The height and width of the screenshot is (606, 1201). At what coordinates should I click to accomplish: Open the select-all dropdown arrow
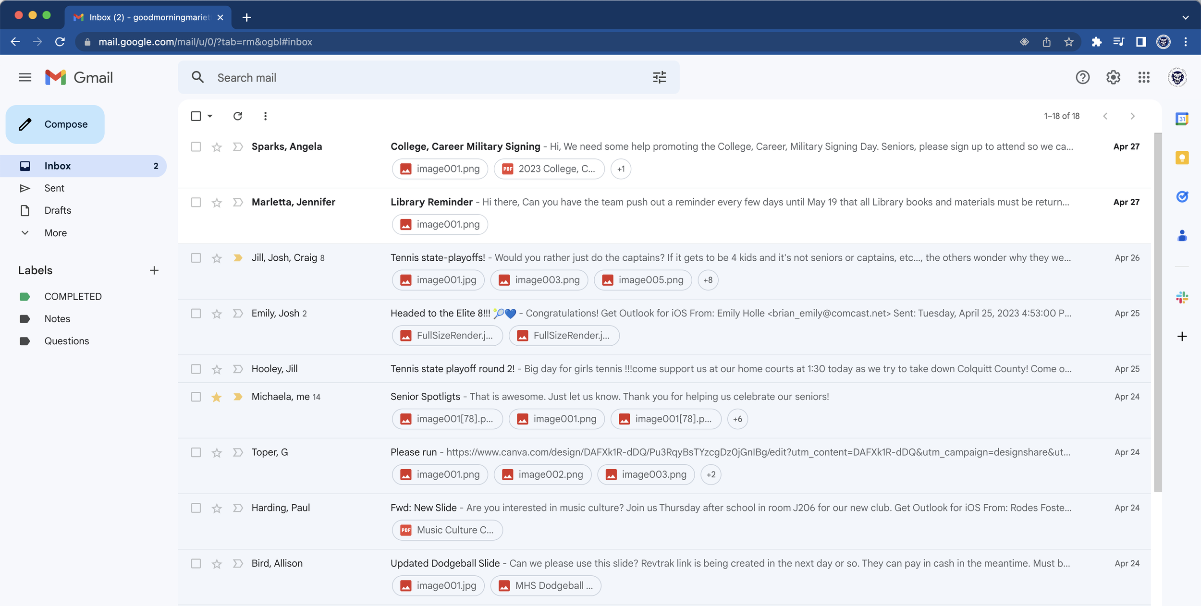pyautogui.click(x=210, y=116)
